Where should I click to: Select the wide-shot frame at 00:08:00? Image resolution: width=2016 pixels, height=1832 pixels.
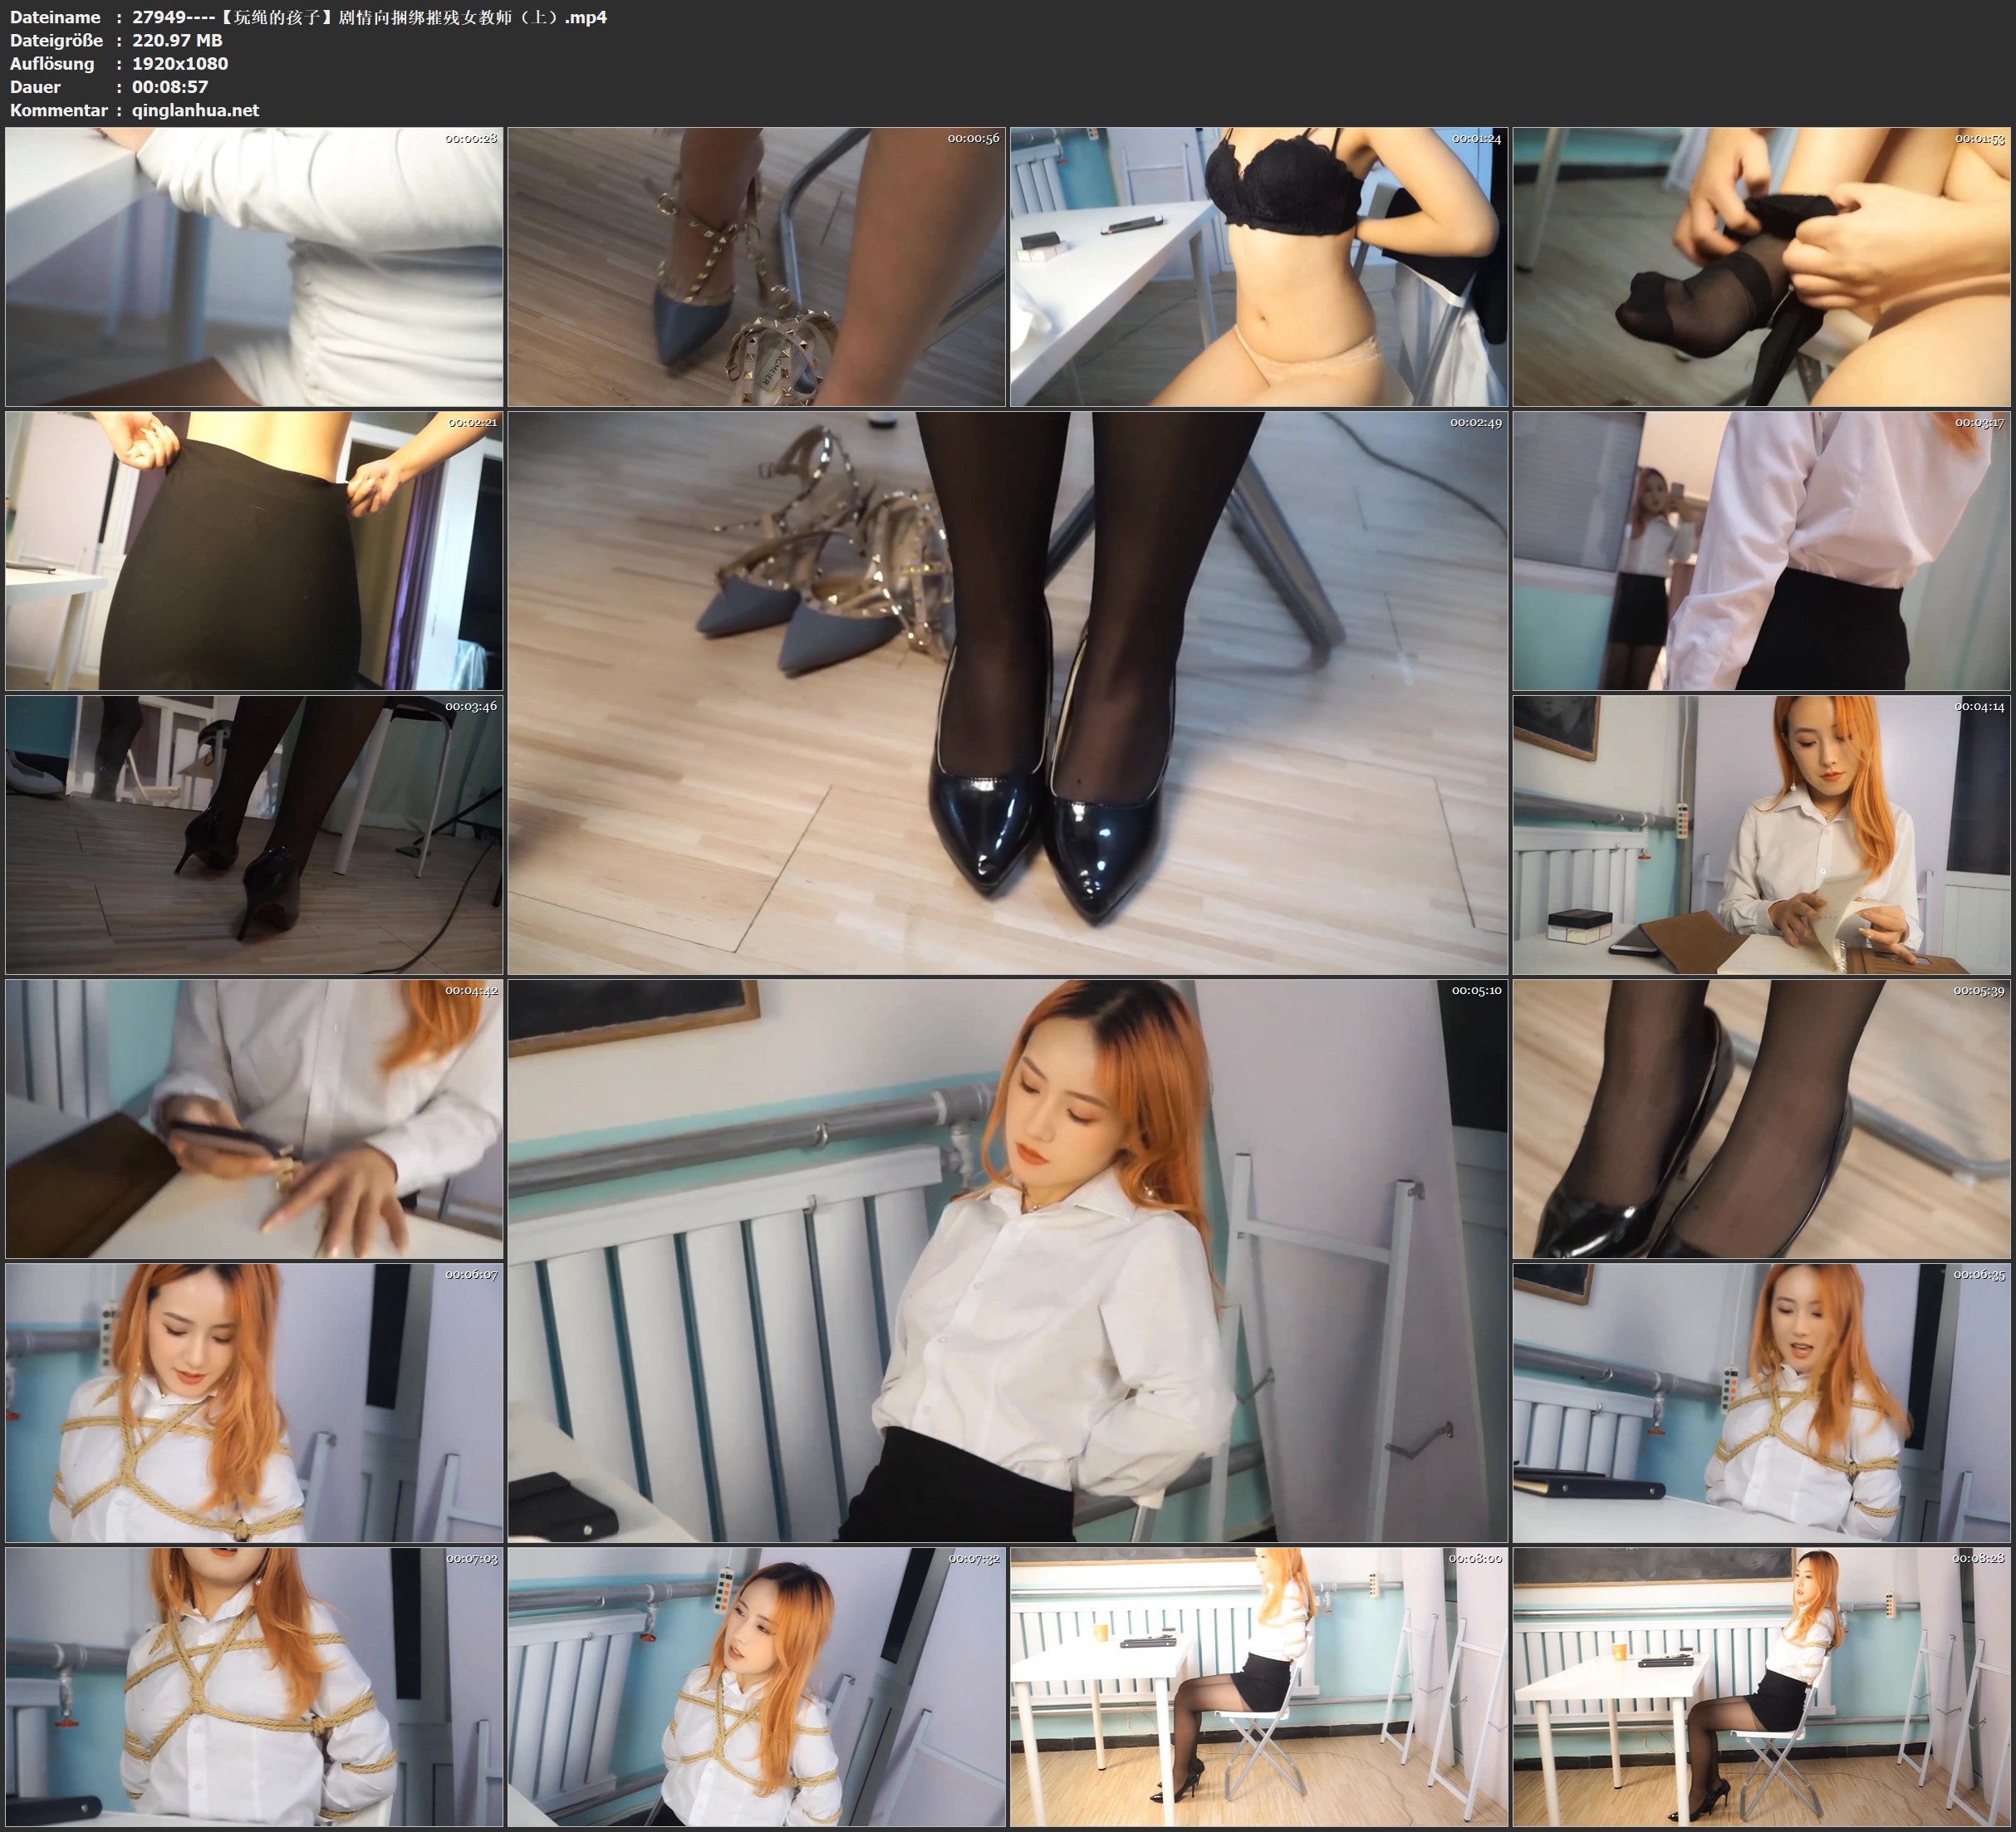1258,1686
